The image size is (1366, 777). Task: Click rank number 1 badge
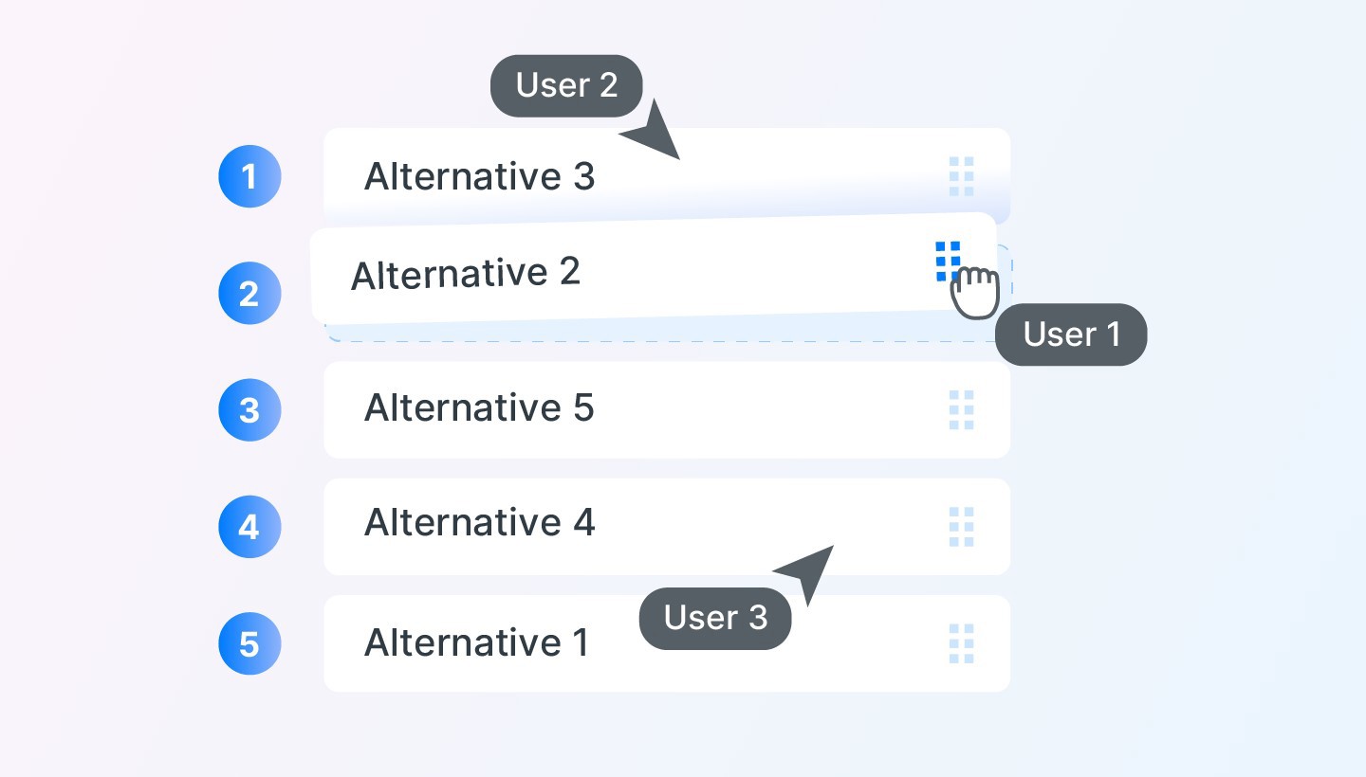[249, 176]
